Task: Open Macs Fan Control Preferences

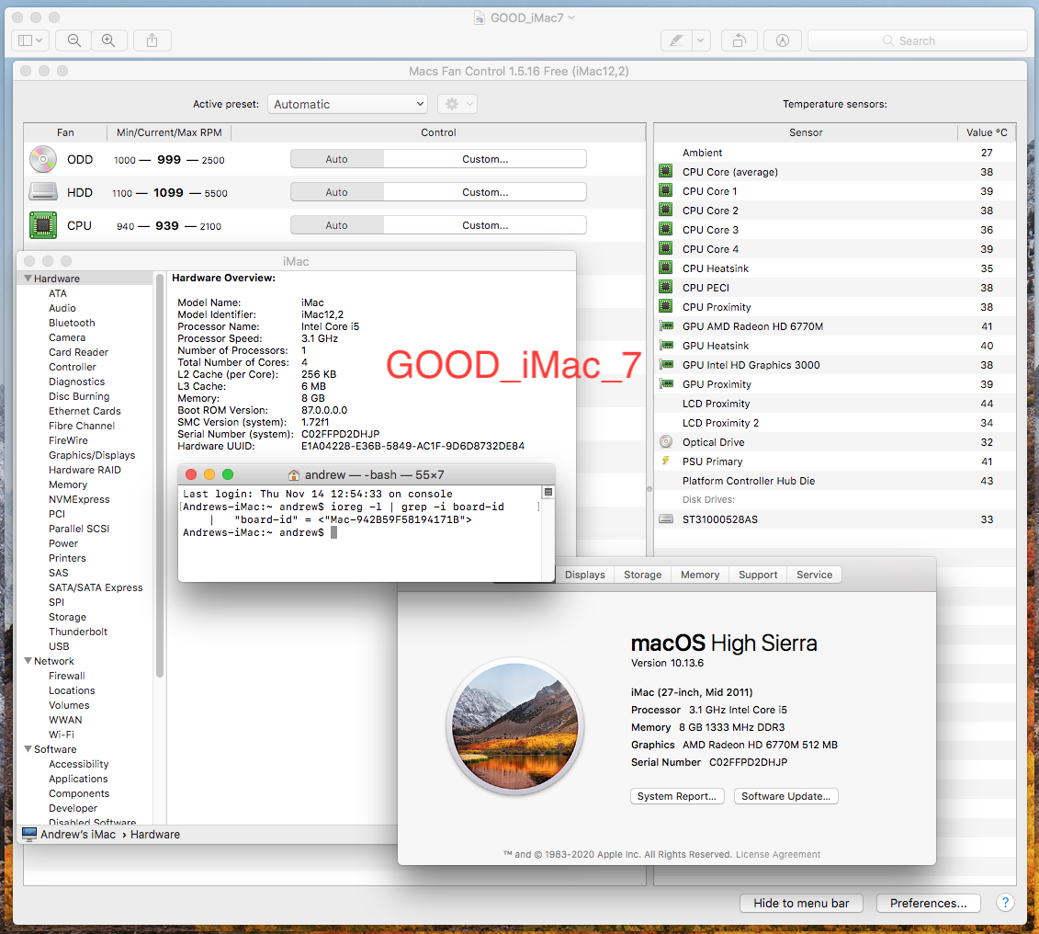Action: coord(929,903)
